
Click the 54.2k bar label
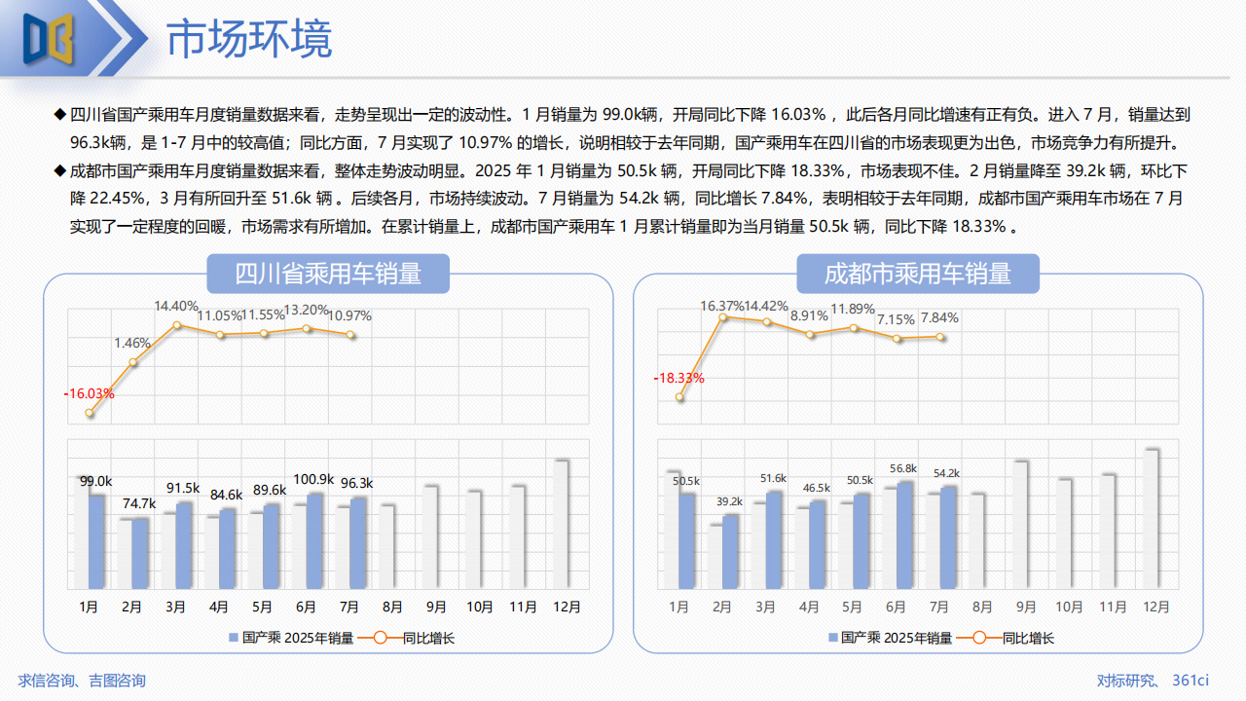tap(946, 473)
